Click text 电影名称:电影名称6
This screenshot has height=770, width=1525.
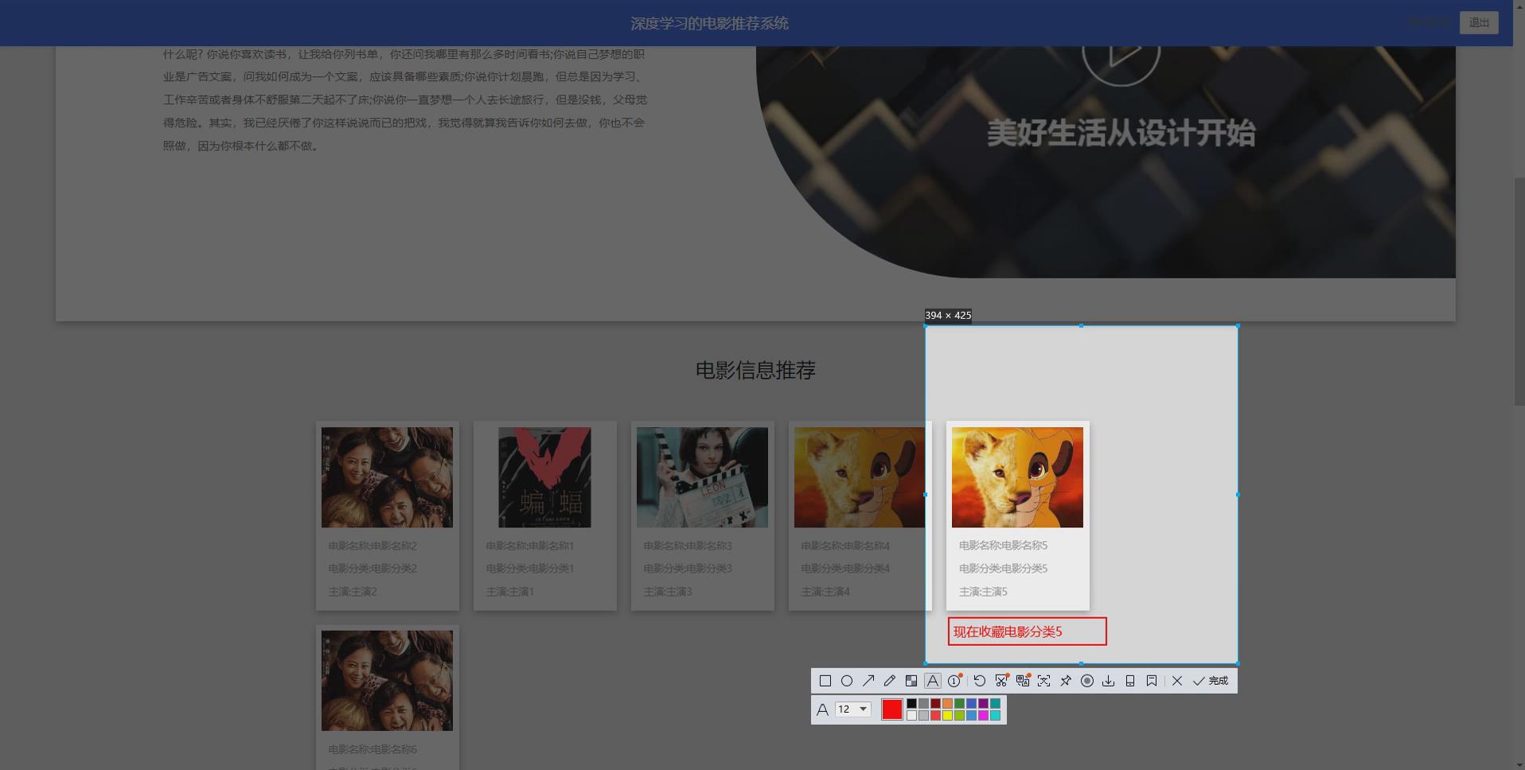click(x=372, y=749)
